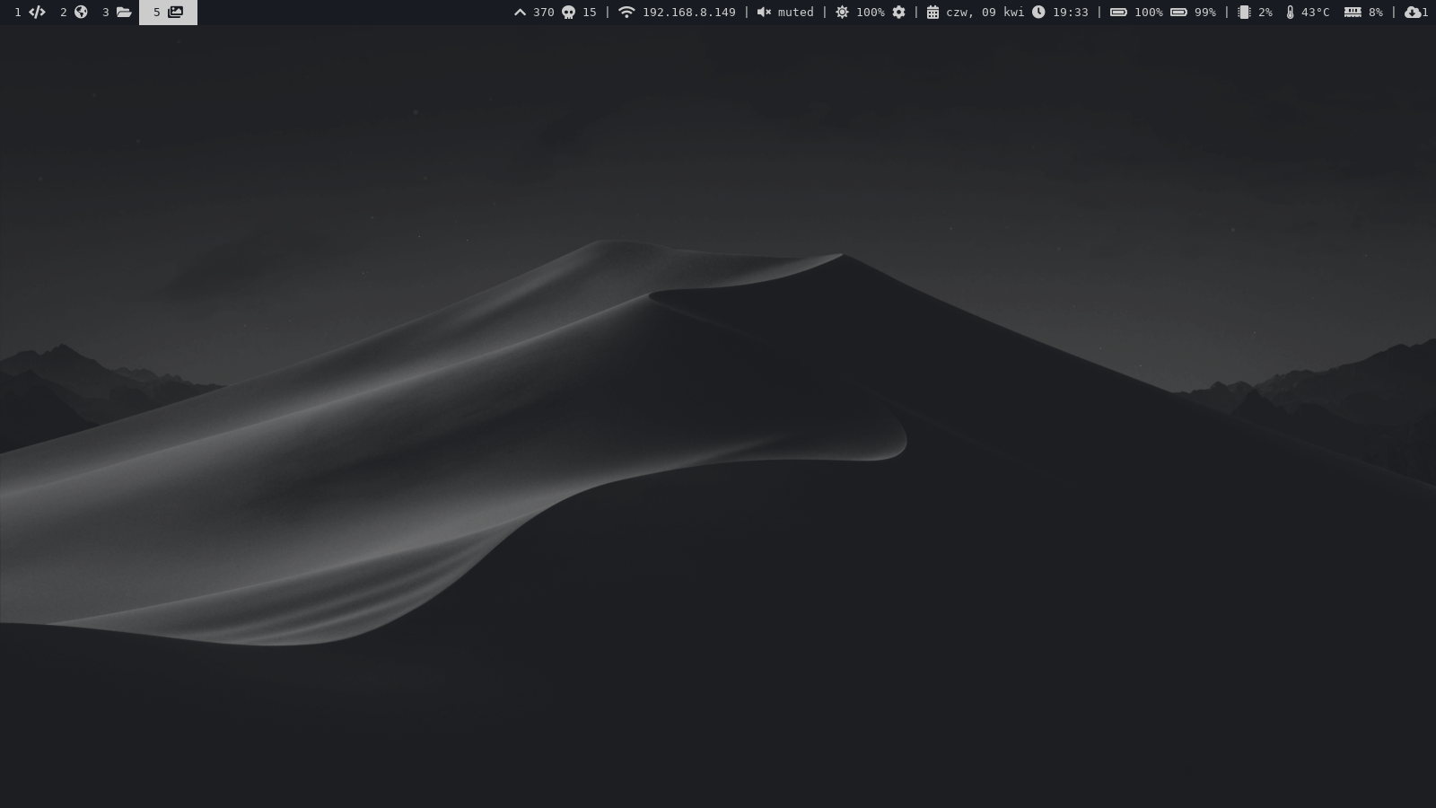Click the 43°C temperature reading

pos(1315,13)
